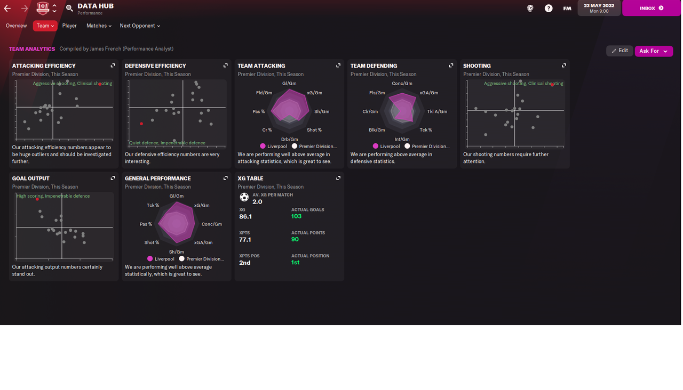Open the Inbox button
This screenshot has width=683, height=390.
coord(652,8)
